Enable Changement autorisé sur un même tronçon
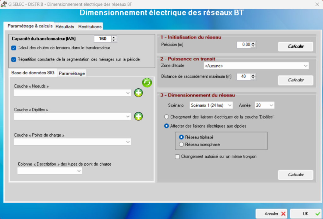The width and height of the screenshot is (323, 219). pyautogui.click(x=178, y=157)
